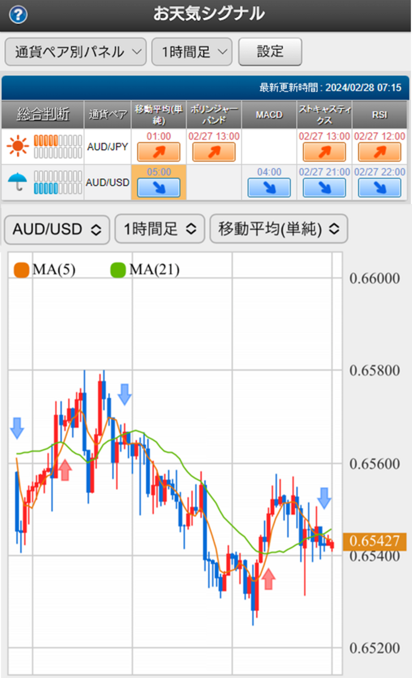
Task: Open the AUD/USD chart pair selector
Action: pos(57,229)
